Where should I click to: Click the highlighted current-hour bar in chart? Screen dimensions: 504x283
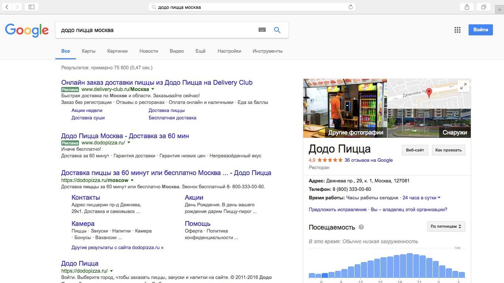325,275
